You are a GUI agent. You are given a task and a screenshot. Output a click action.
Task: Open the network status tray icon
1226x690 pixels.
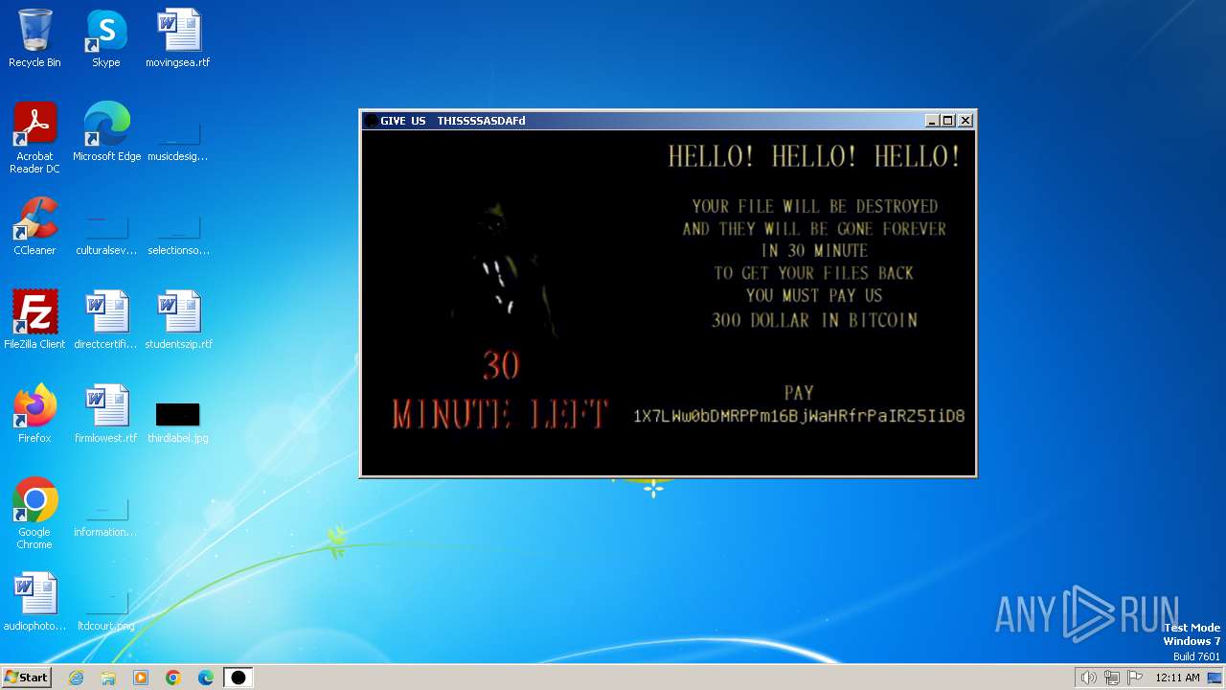tap(1111, 678)
